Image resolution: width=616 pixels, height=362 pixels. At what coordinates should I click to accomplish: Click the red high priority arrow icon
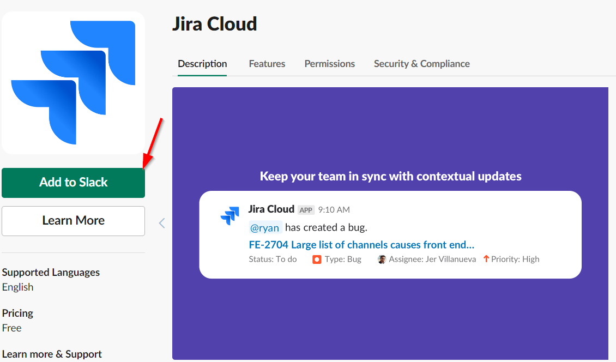point(486,259)
